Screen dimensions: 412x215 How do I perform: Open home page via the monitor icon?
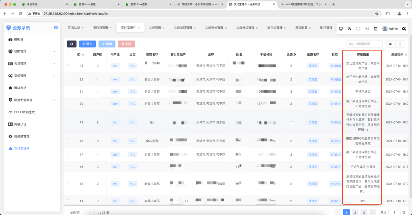point(341,29)
